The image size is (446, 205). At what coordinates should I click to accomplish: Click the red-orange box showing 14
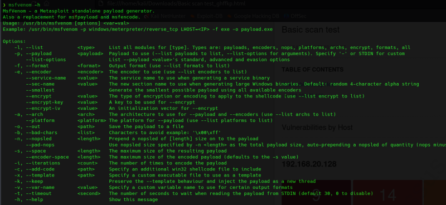tap(387, 193)
